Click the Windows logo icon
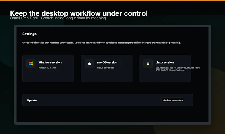The image size is (225, 134). [31, 64]
